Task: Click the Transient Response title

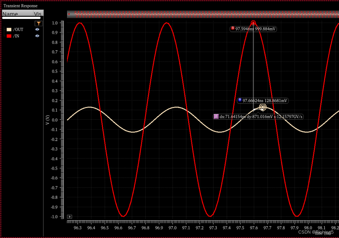Action: (x=21, y=6)
